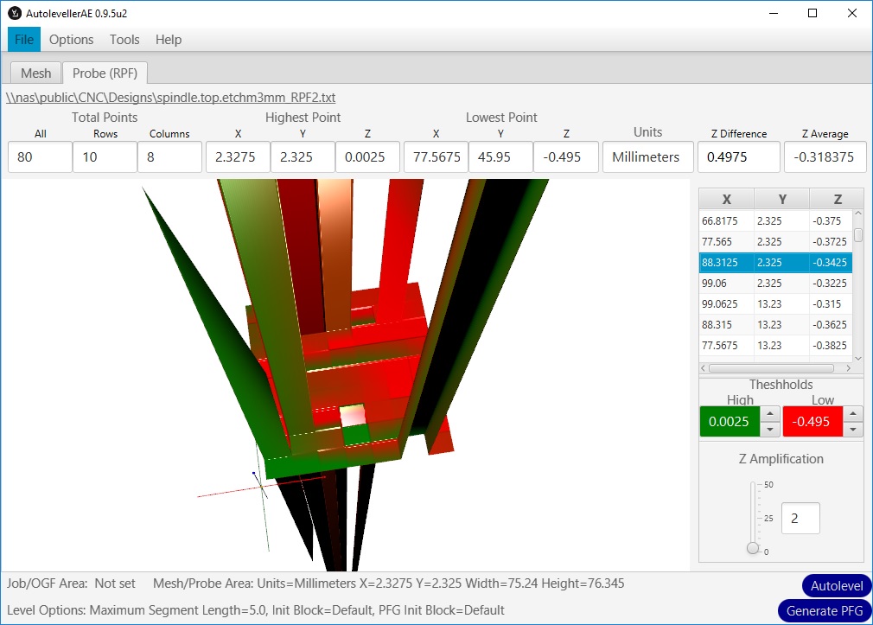The image size is (873, 625).
Task: Open the File menu
Action: tap(24, 40)
